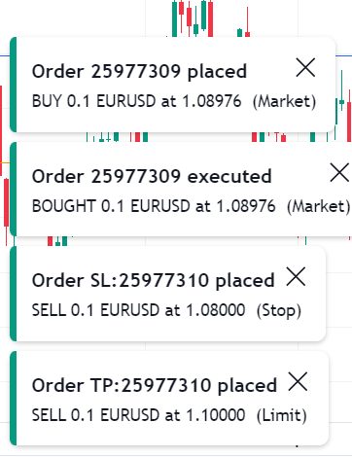352x457 pixels.
Task: Select the Order 25977309 executed heading
Action: coord(152,176)
